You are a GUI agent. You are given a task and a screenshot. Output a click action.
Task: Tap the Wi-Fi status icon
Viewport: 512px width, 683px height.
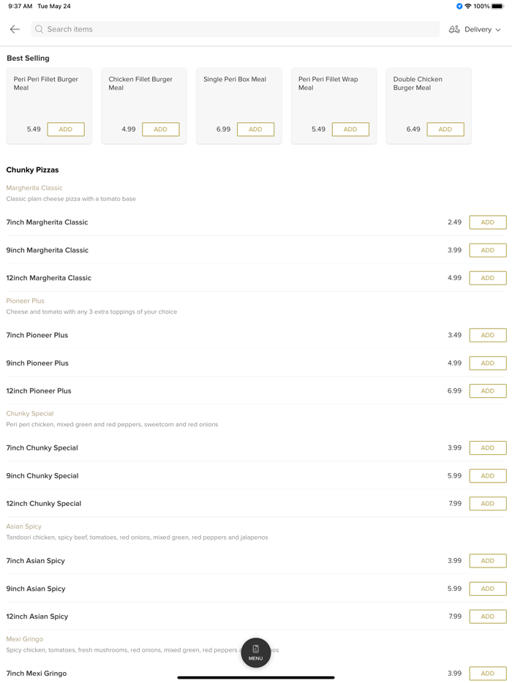click(x=468, y=7)
